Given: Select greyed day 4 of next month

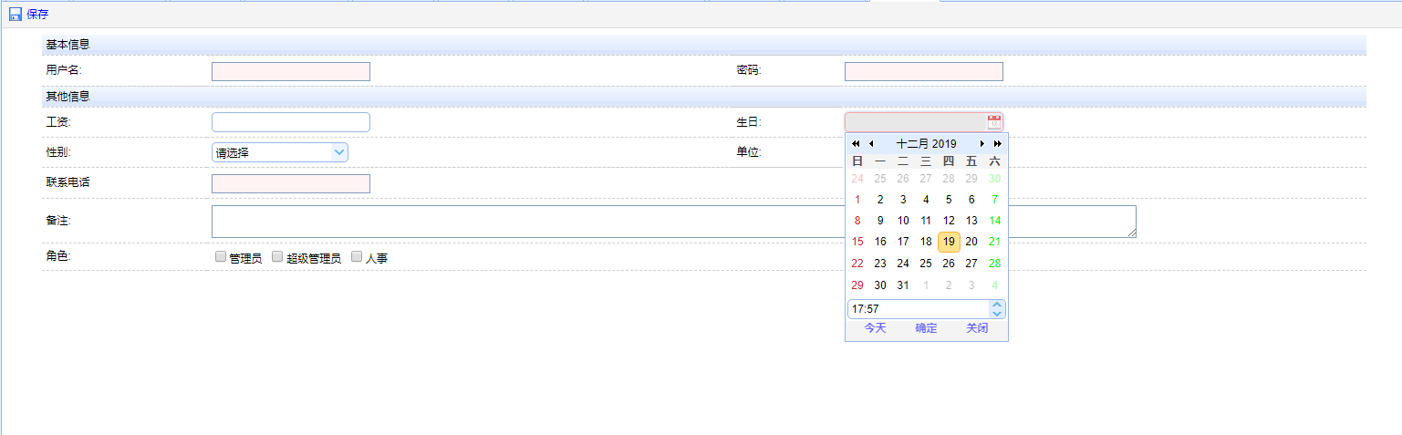Looking at the screenshot, I should 994,285.
